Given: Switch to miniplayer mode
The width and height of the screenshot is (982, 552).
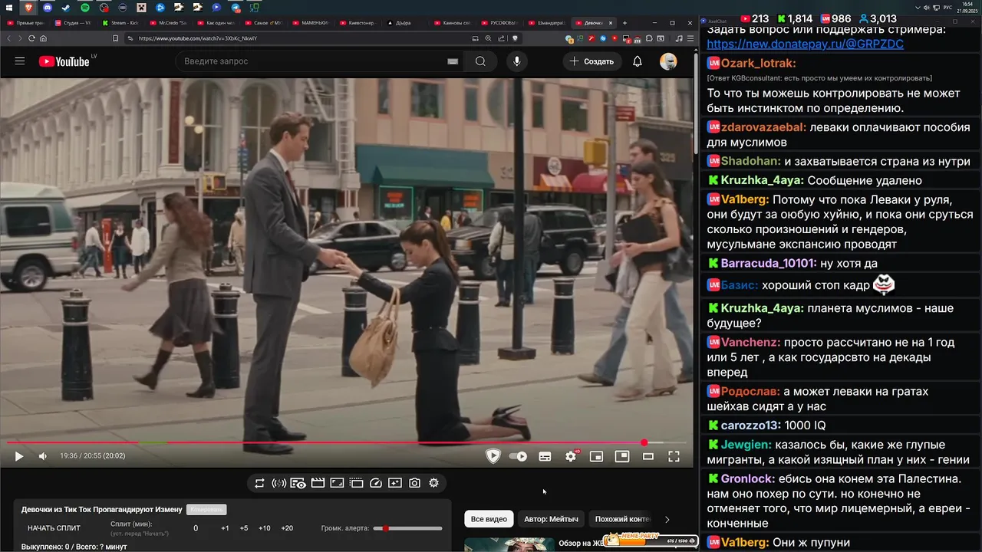Looking at the screenshot, I should click(596, 456).
